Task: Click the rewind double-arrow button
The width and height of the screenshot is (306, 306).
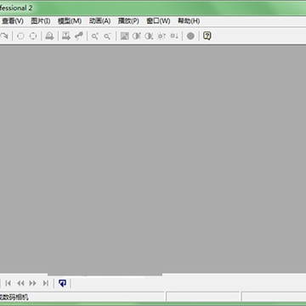Action: [20, 283]
